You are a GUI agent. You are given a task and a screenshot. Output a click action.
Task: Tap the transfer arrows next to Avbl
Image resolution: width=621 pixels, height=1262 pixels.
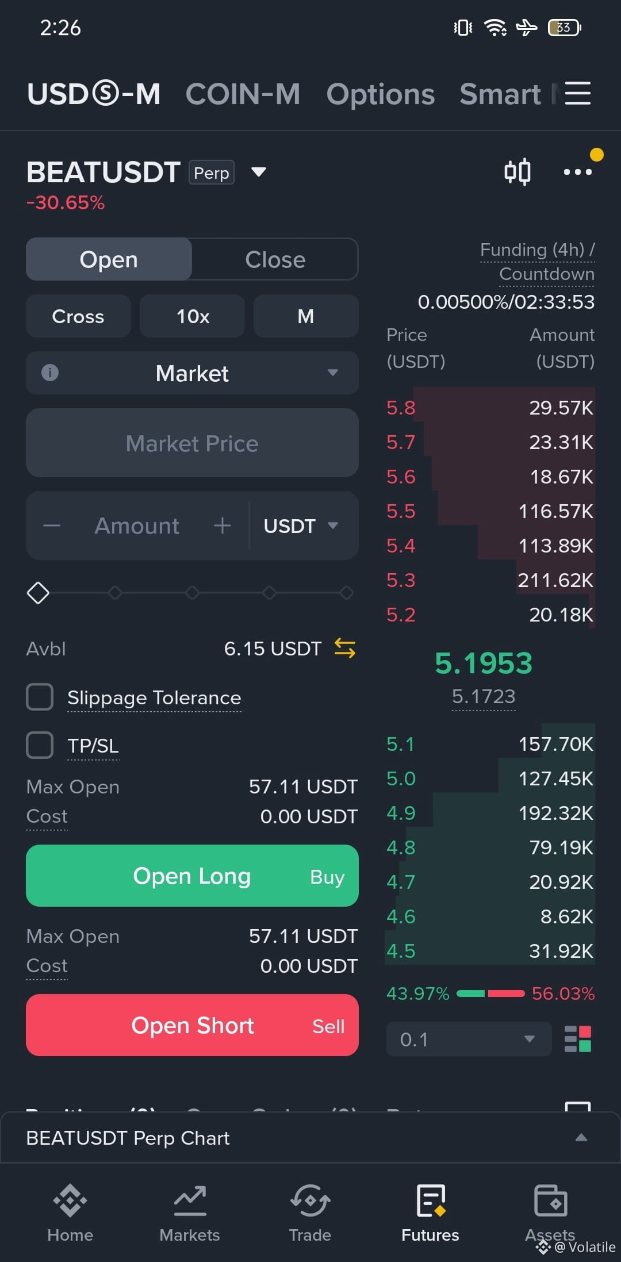(345, 648)
